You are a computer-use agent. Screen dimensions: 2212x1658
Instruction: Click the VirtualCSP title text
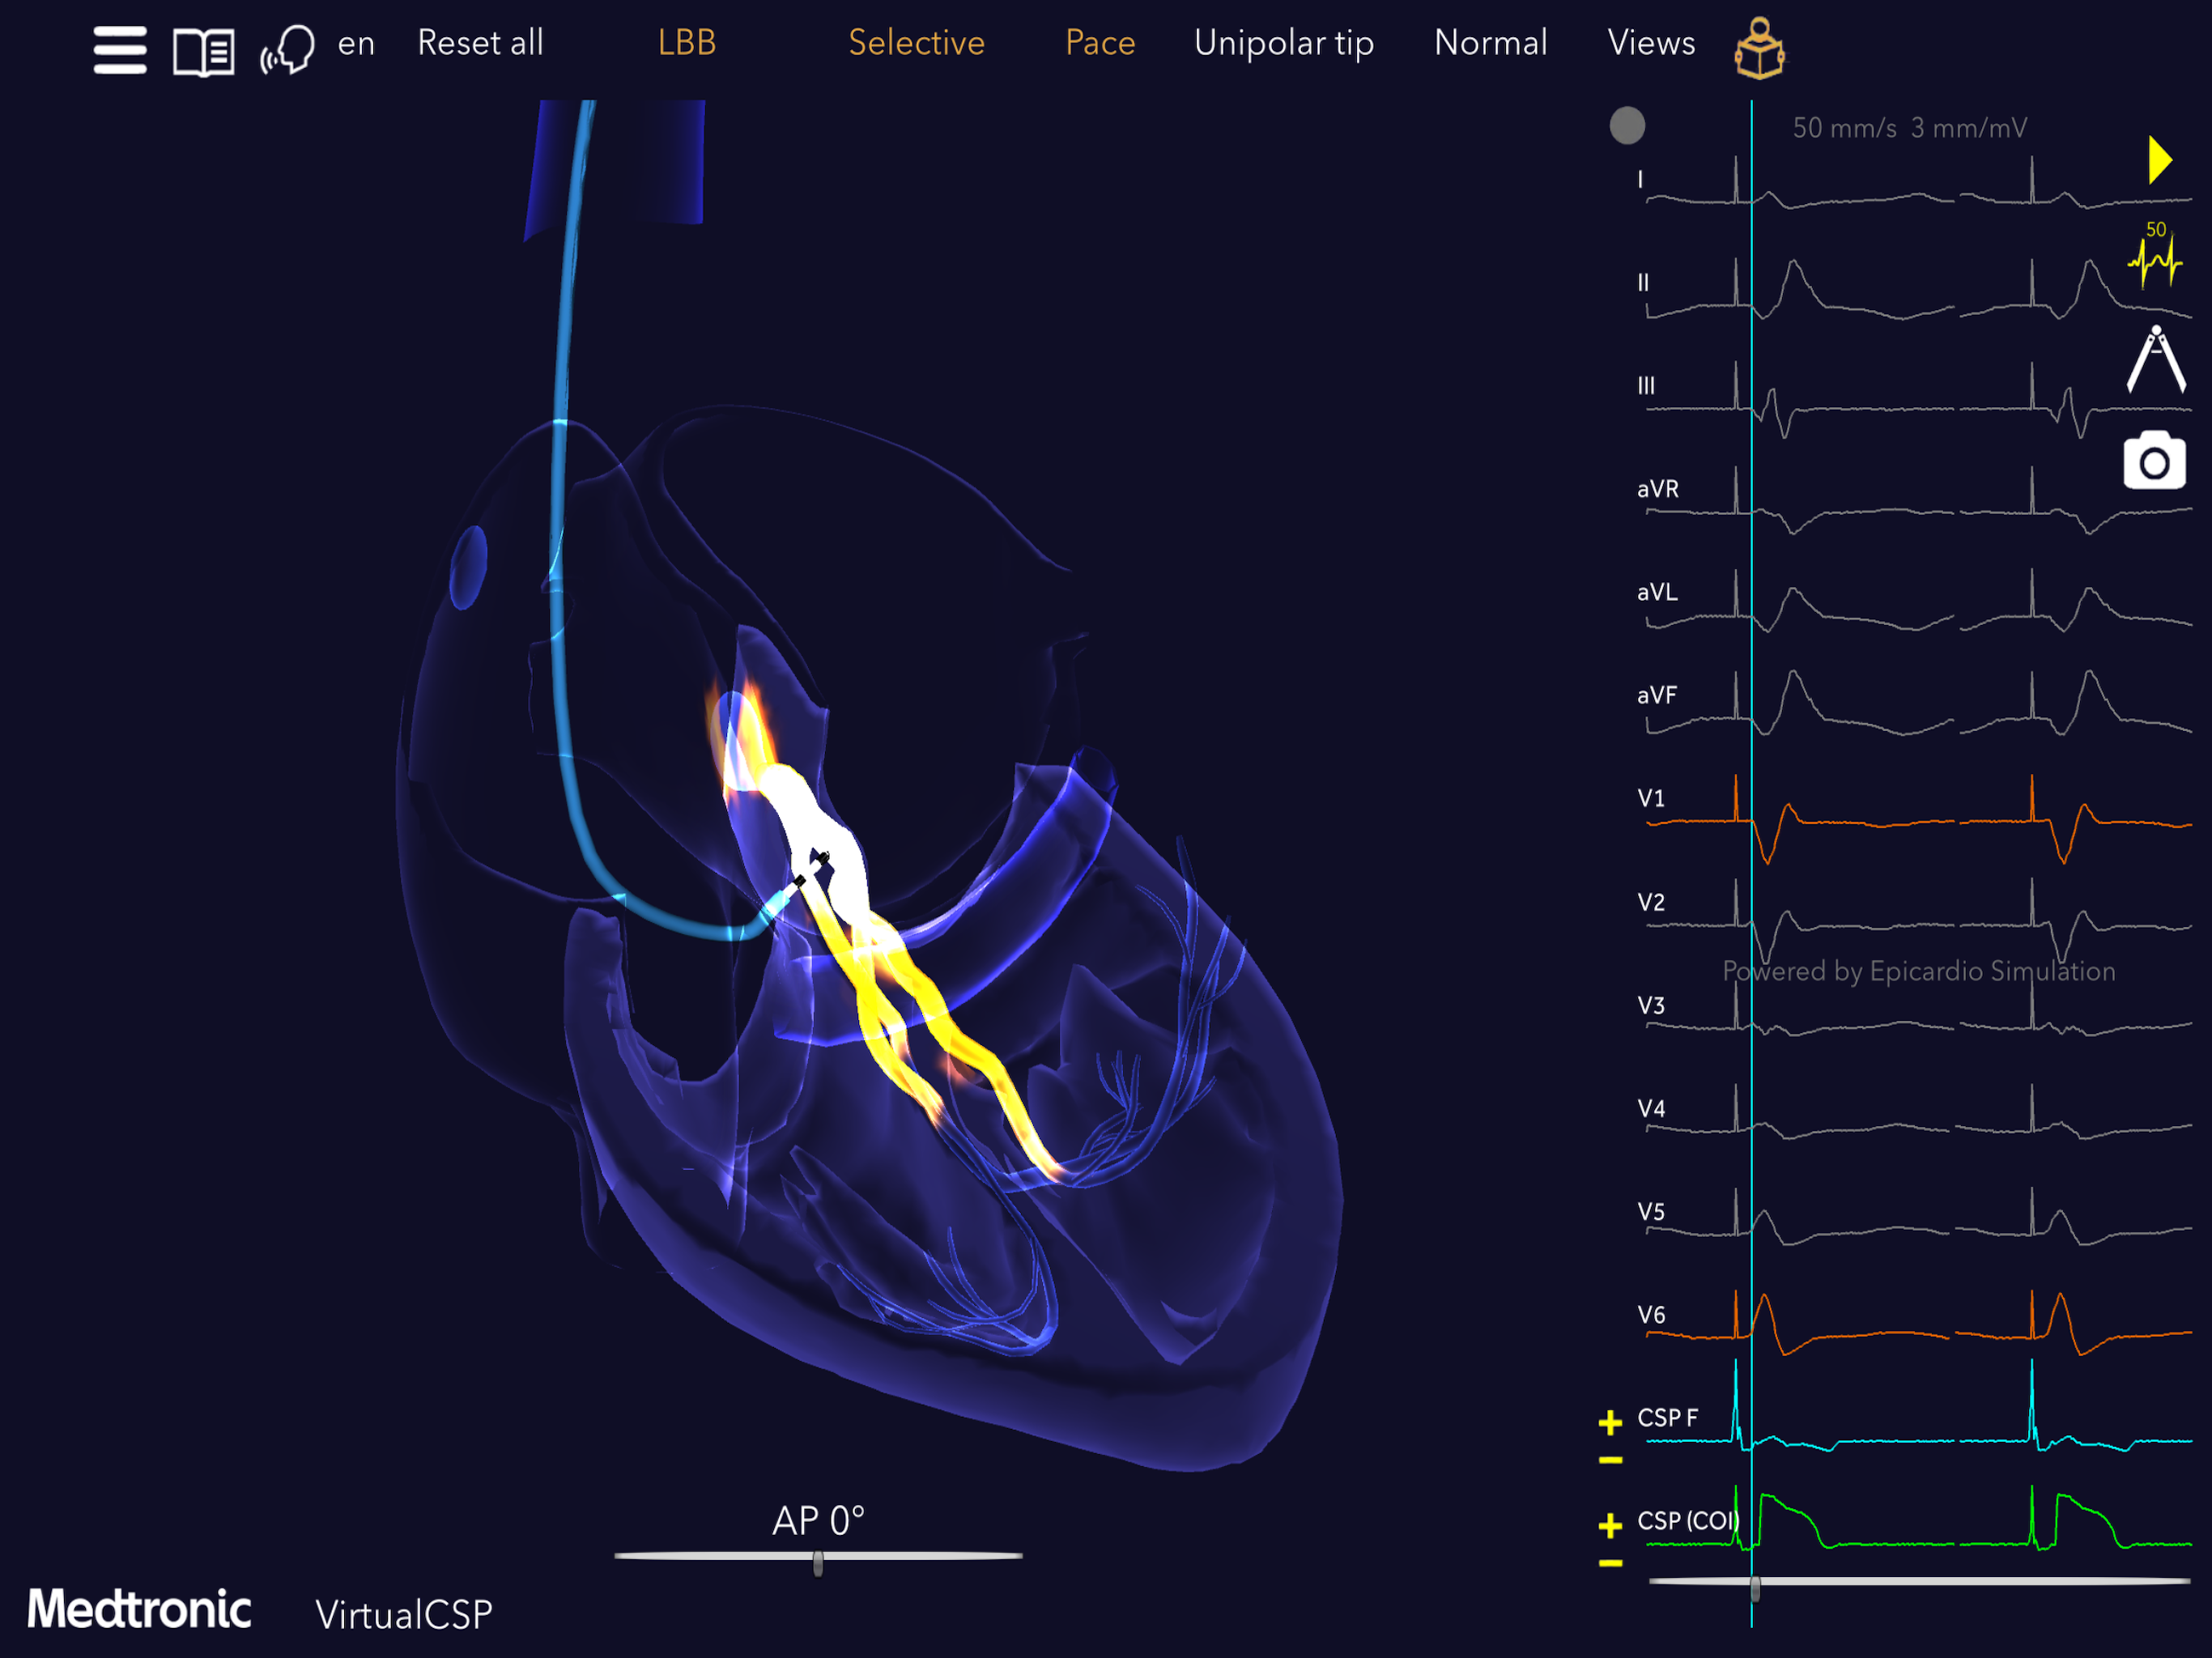(x=404, y=1614)
